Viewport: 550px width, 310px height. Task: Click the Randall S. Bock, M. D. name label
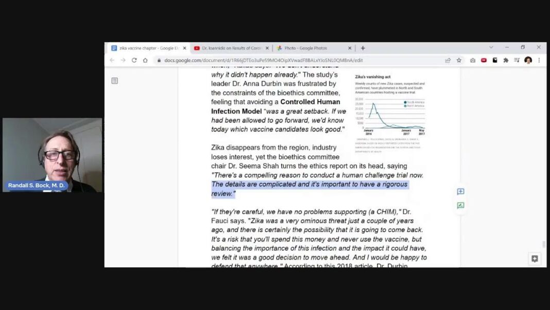click(x=37, y=185)
